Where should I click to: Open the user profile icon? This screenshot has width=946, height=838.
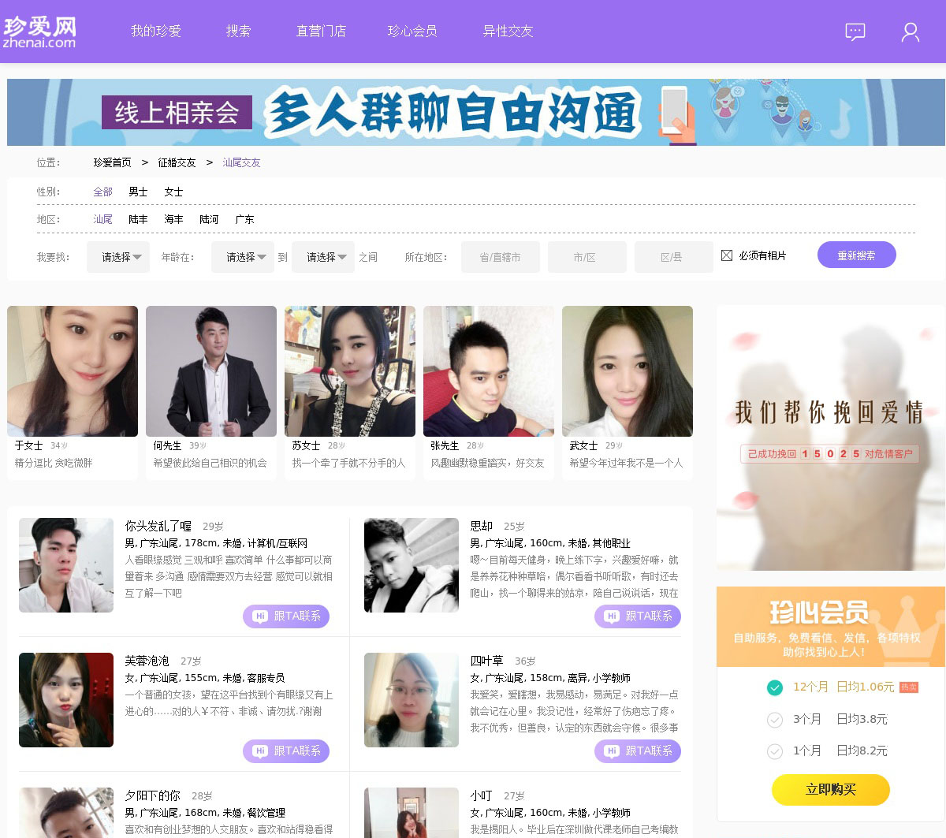tap(911, 32)
